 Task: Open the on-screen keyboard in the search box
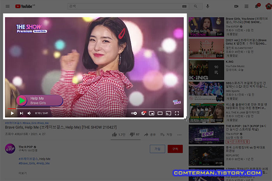(x=184, y=7)
